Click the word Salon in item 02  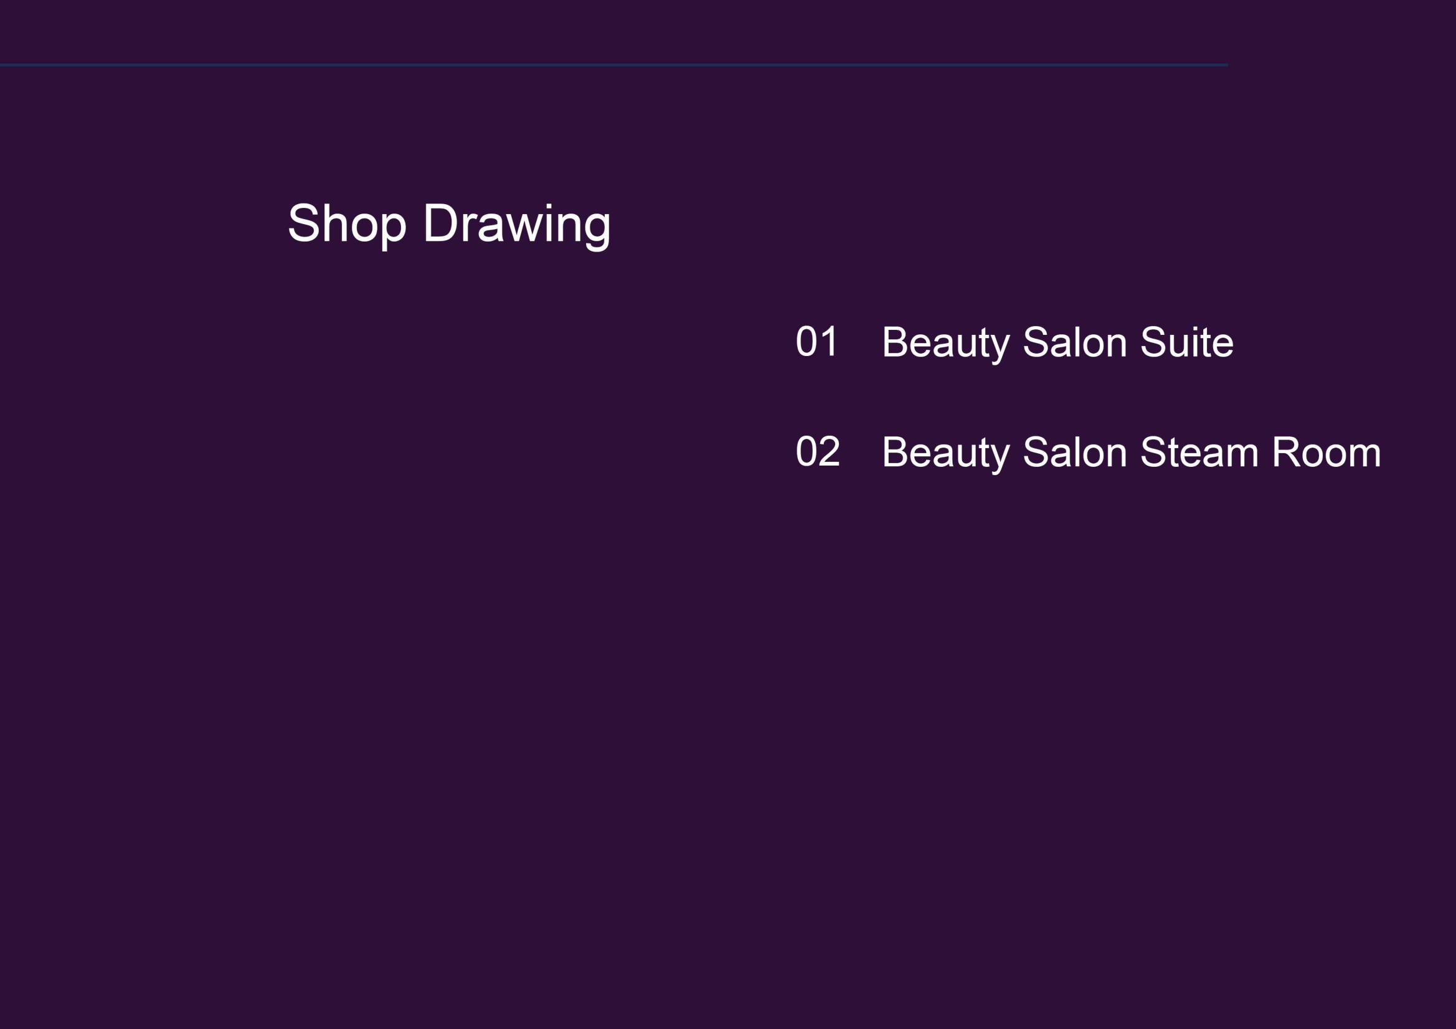(x=1075, y=452)
